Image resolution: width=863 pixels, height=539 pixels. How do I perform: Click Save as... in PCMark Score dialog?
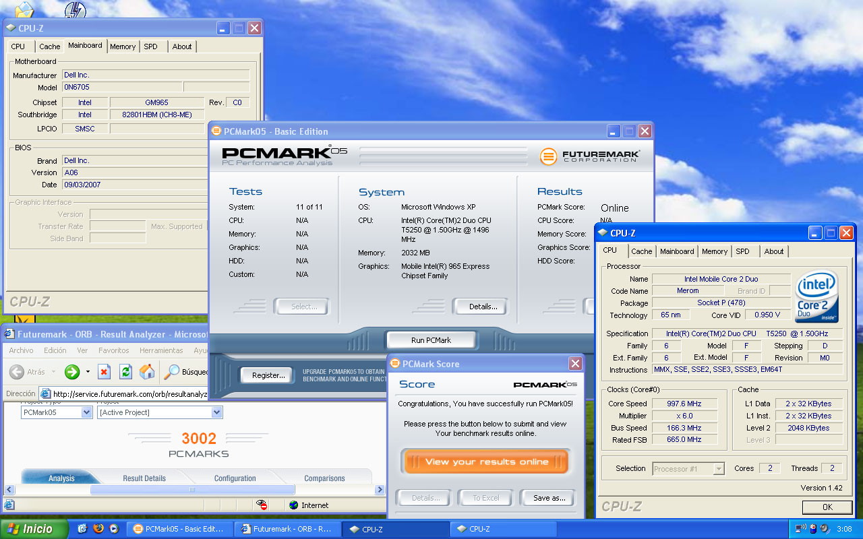tap(549, 498)
